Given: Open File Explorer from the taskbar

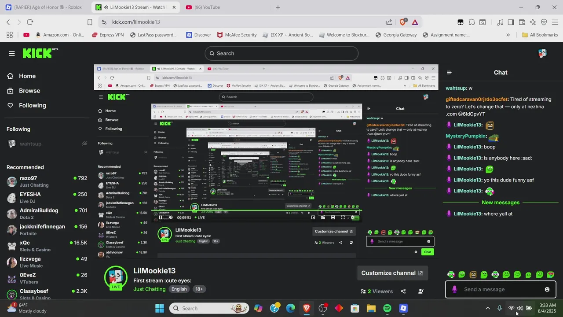Looking at the screenshot, I should [371, 308].
